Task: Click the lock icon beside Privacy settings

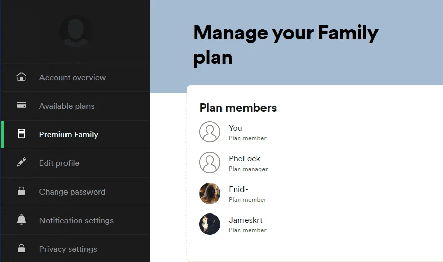Action: coord(21,248)
